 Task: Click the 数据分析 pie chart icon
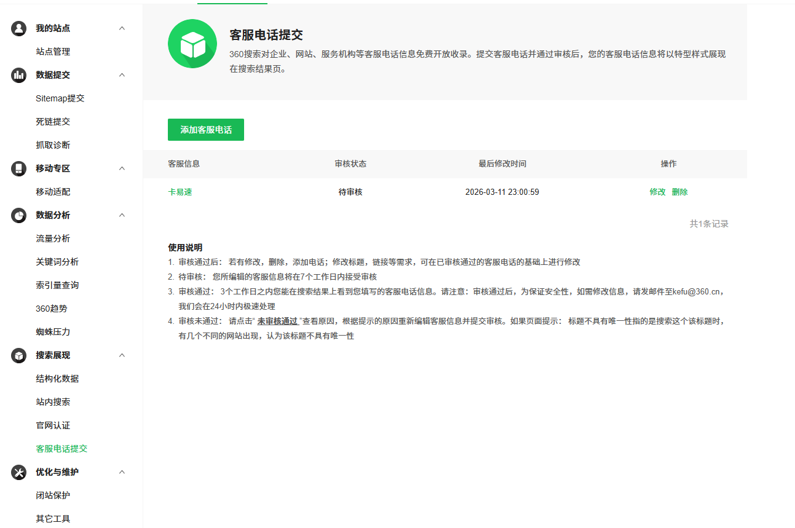(19, 215)
